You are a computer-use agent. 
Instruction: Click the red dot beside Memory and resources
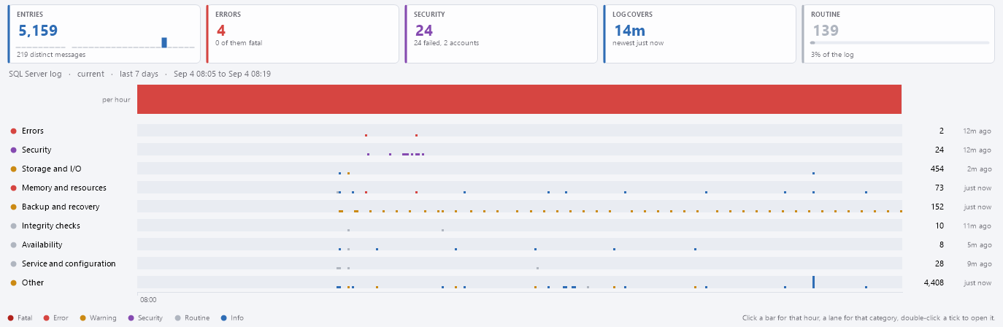(13, 188)
